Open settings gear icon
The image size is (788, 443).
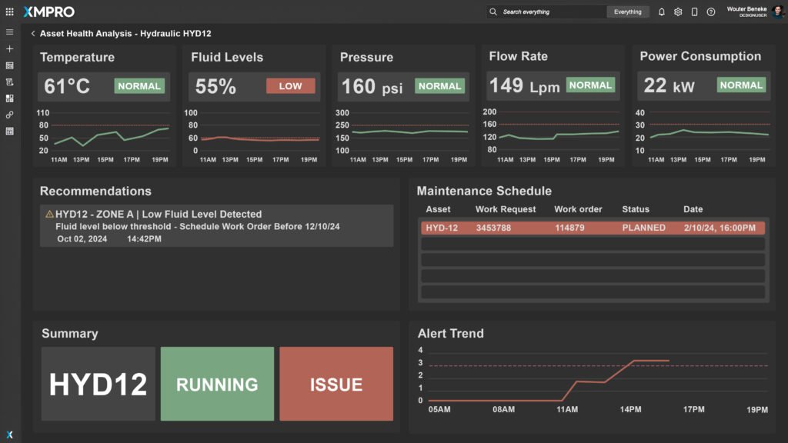pos(678,12)
